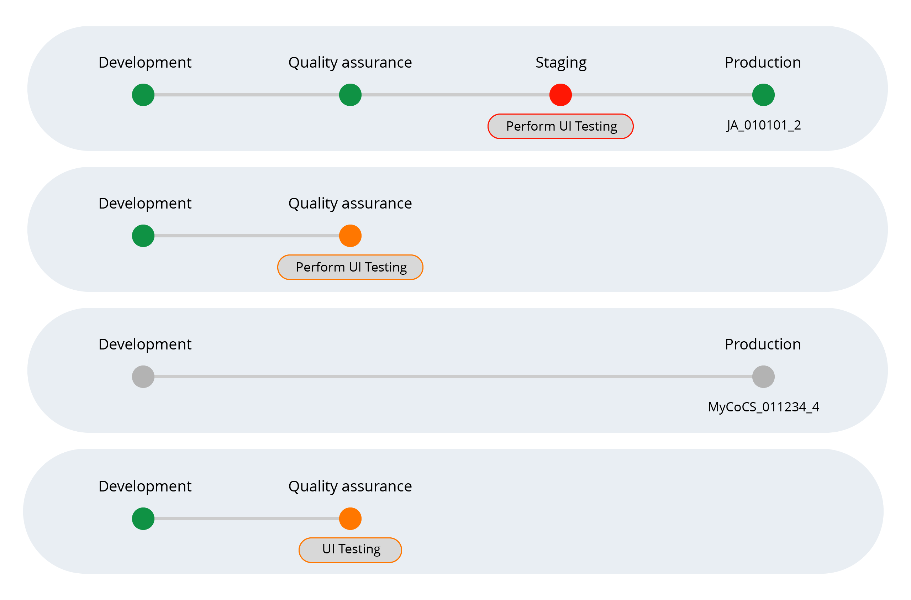Click the Staging stage label
Image resolution: width=911 pixels, height=600 pixels.
560,62
